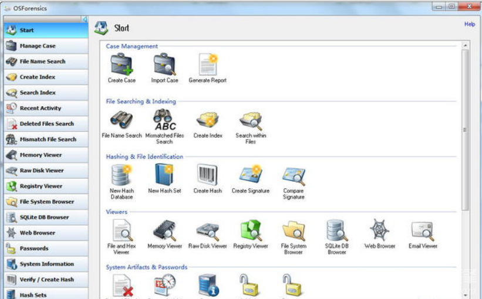Open Verify / Create Hash sidebar item

[46, 280]
